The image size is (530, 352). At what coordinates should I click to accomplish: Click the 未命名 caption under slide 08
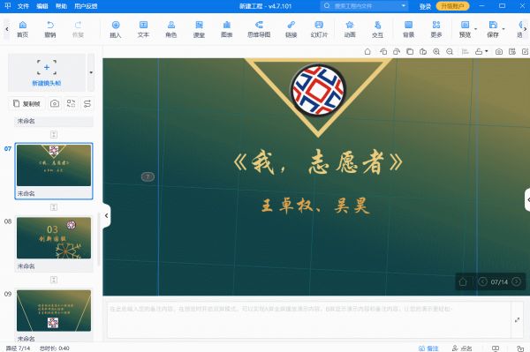[26, 266]
